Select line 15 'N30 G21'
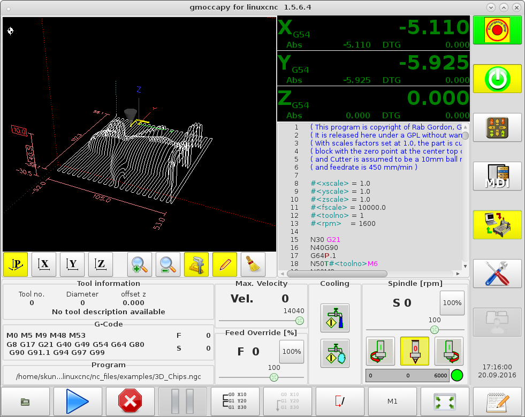The height and width of the screenshot is (417, 525). click(x=325, y=239)
